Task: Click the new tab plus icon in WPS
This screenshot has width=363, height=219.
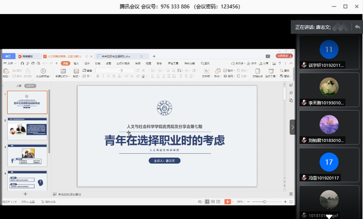Action: (154, 56)
